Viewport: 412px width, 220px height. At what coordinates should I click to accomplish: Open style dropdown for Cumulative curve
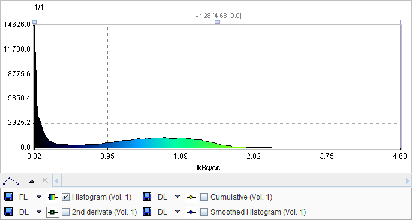(x=178, y=197)
